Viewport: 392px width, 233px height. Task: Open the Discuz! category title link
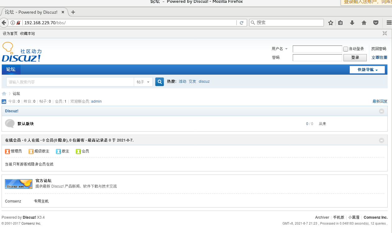12,111
